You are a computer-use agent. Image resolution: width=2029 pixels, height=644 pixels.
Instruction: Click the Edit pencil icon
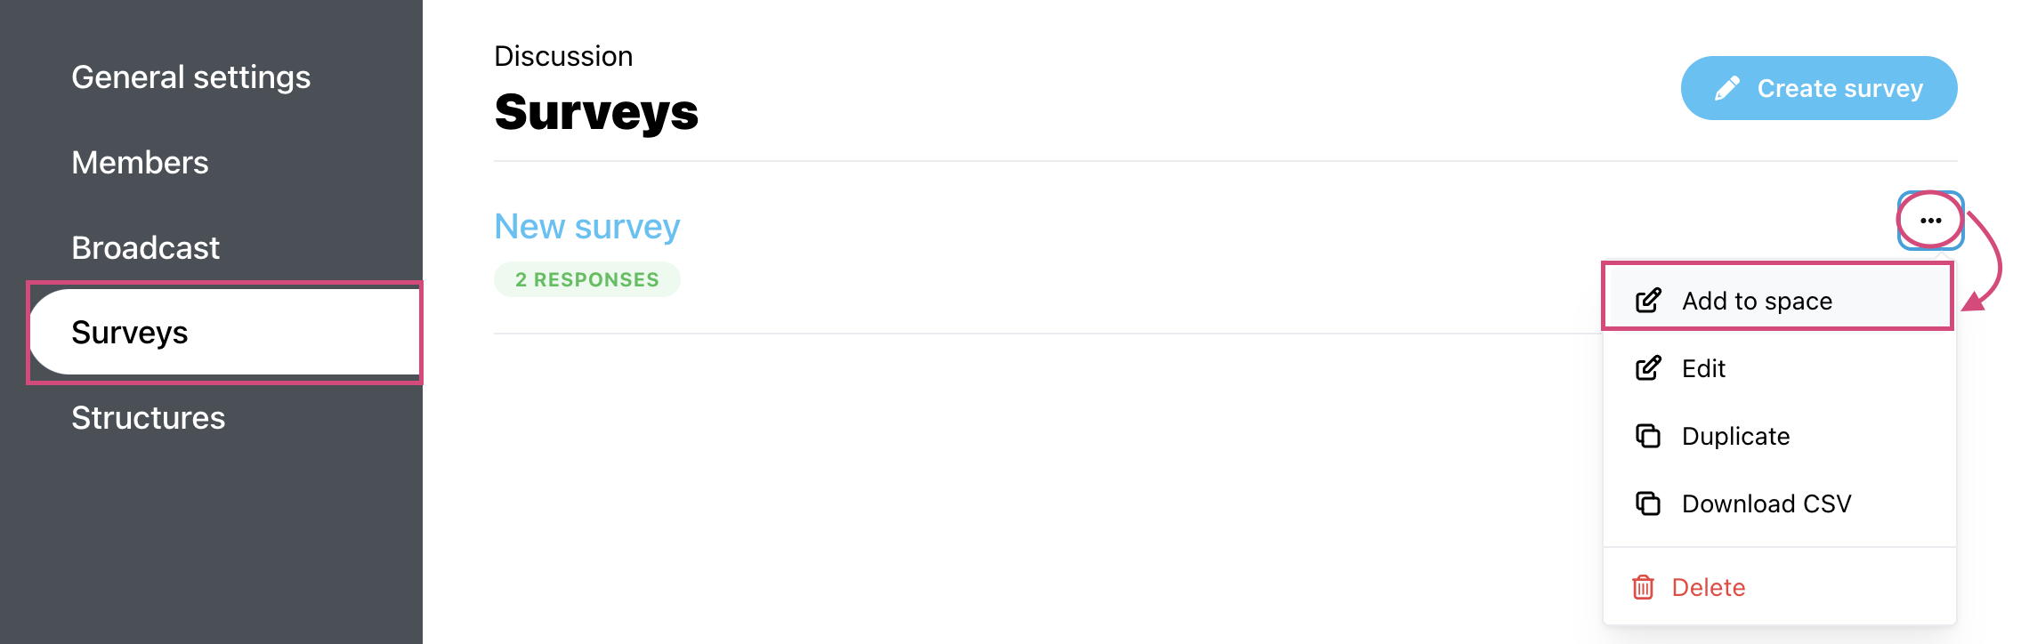click(x=1648, y=368)
